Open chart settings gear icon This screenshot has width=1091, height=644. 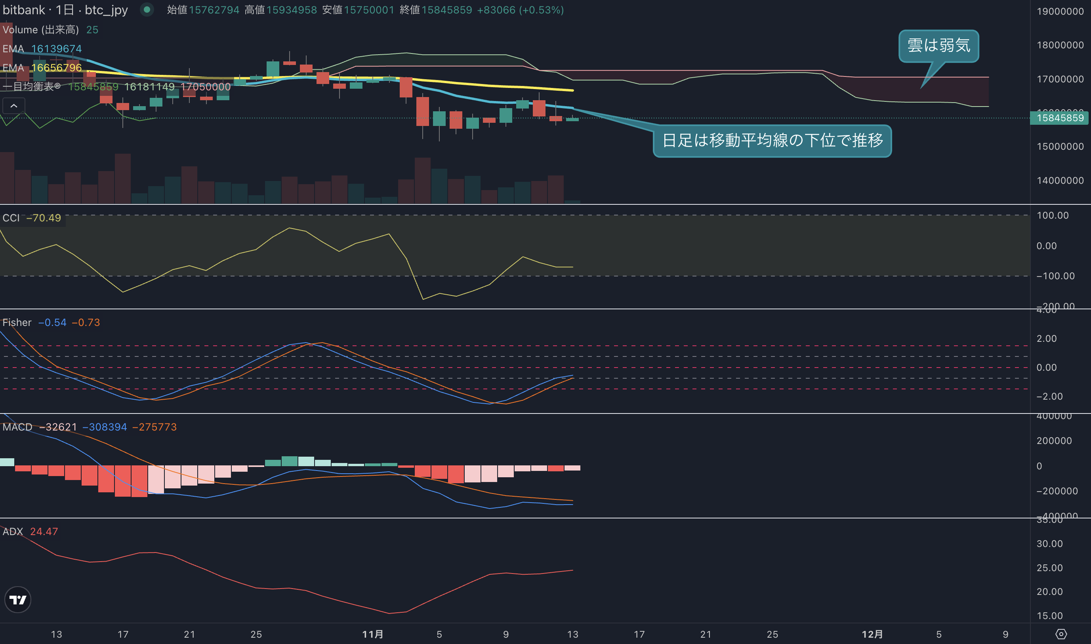point(1060,634)
